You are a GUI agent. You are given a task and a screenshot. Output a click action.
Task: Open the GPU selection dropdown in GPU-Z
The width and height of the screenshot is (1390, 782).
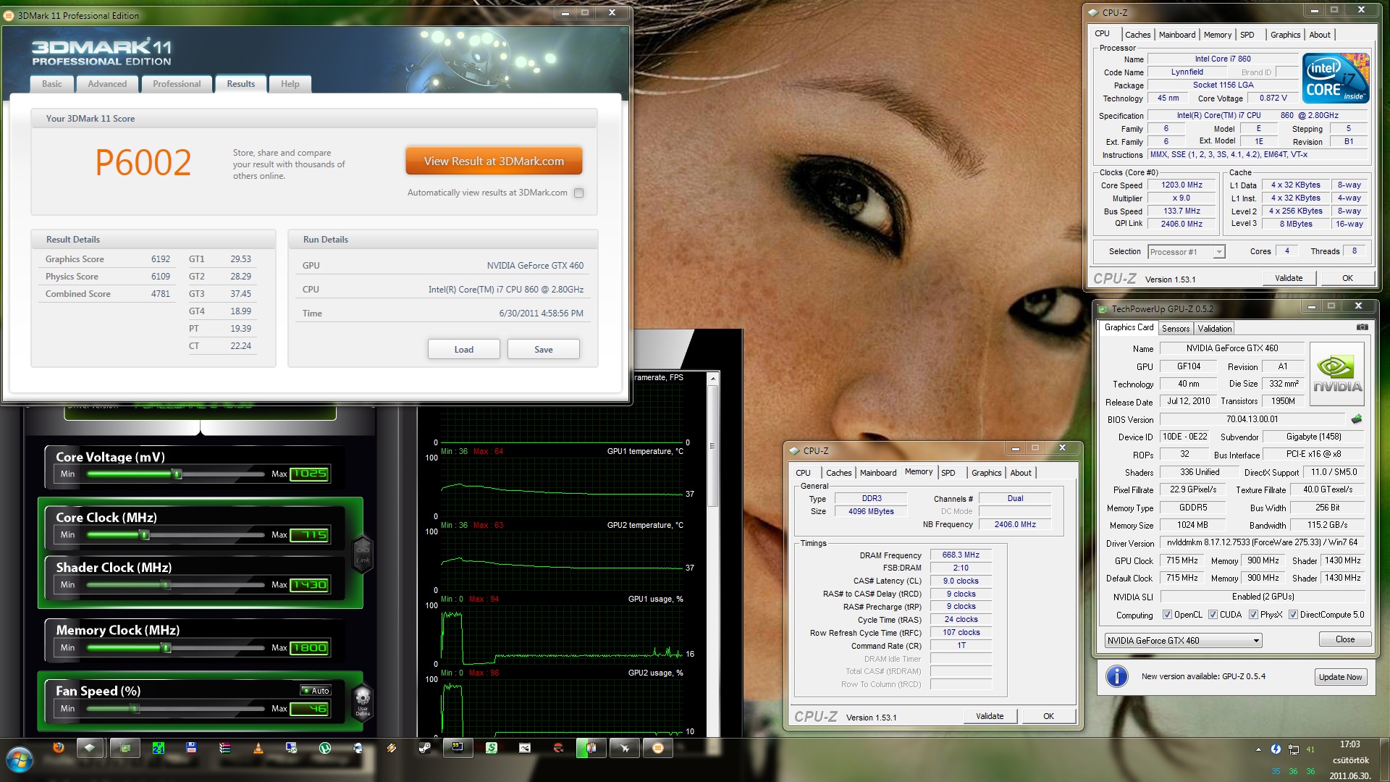point(1256,641)
